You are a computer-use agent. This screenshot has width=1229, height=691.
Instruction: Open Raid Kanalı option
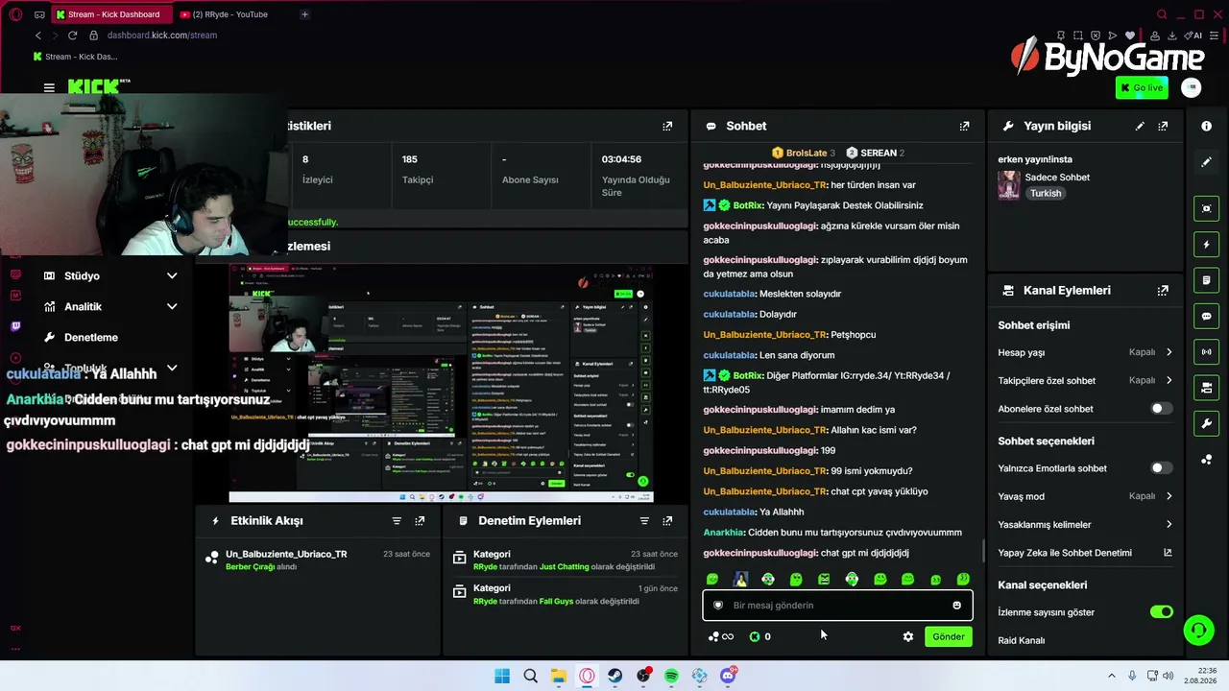pyautogui.click(x=1022, y=640)
